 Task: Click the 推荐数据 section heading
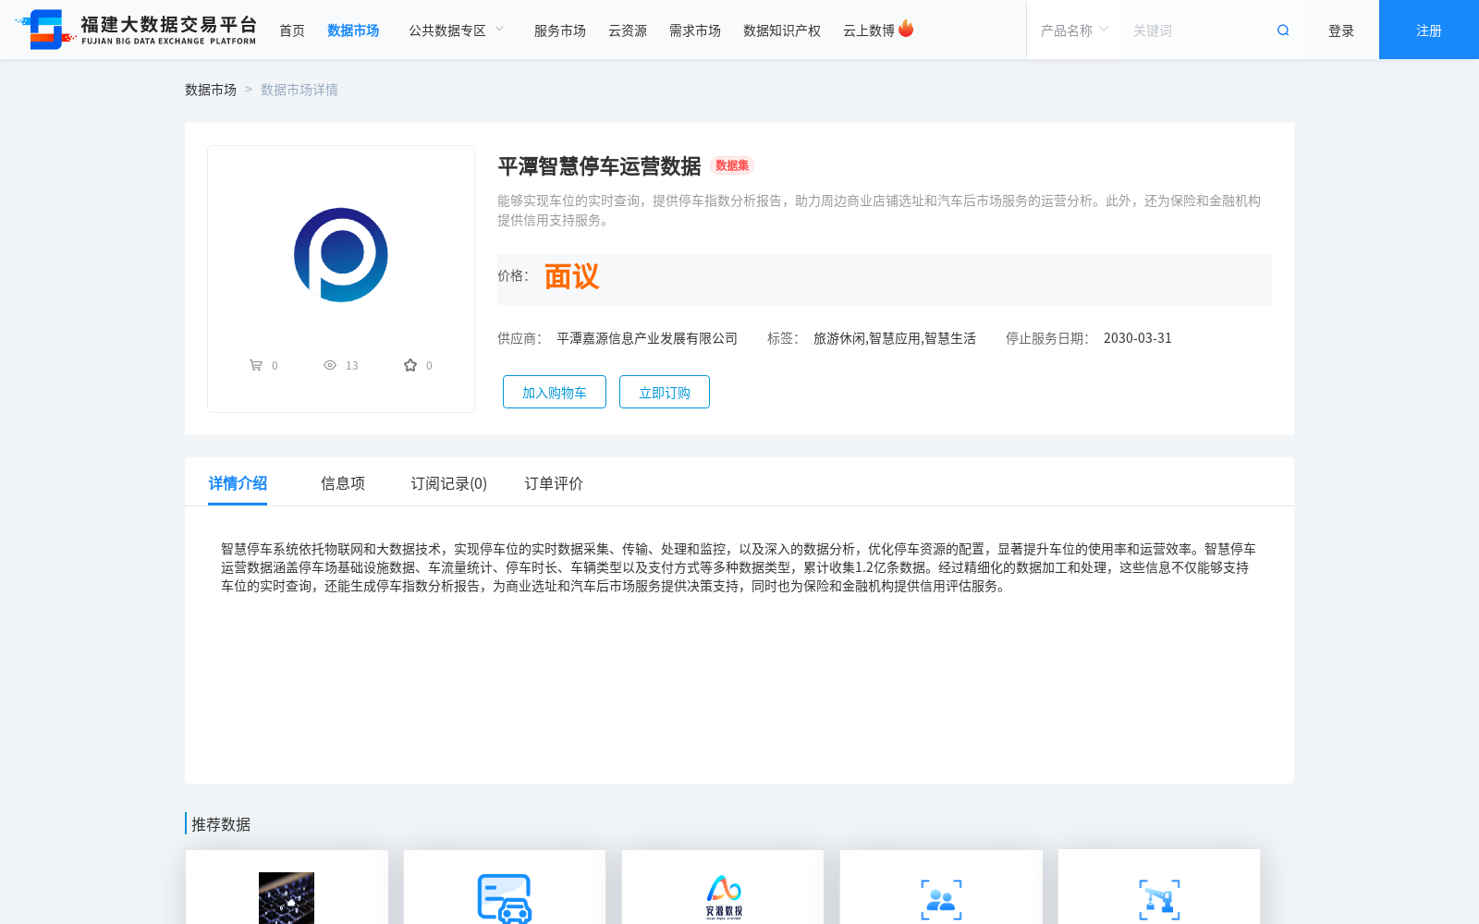pyautogui.click(x=221, y=824)
